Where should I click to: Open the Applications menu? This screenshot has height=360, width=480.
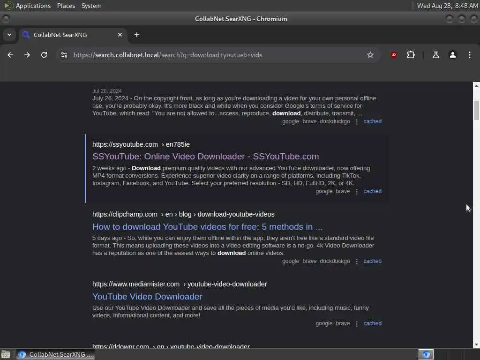point(33,6)
